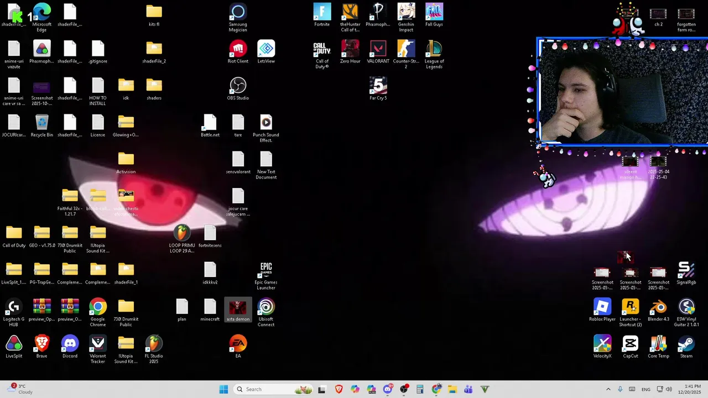Show hidden system tray icons
Image resolution: width=708 pixels, height=398 pixels.
pos(608,389)
